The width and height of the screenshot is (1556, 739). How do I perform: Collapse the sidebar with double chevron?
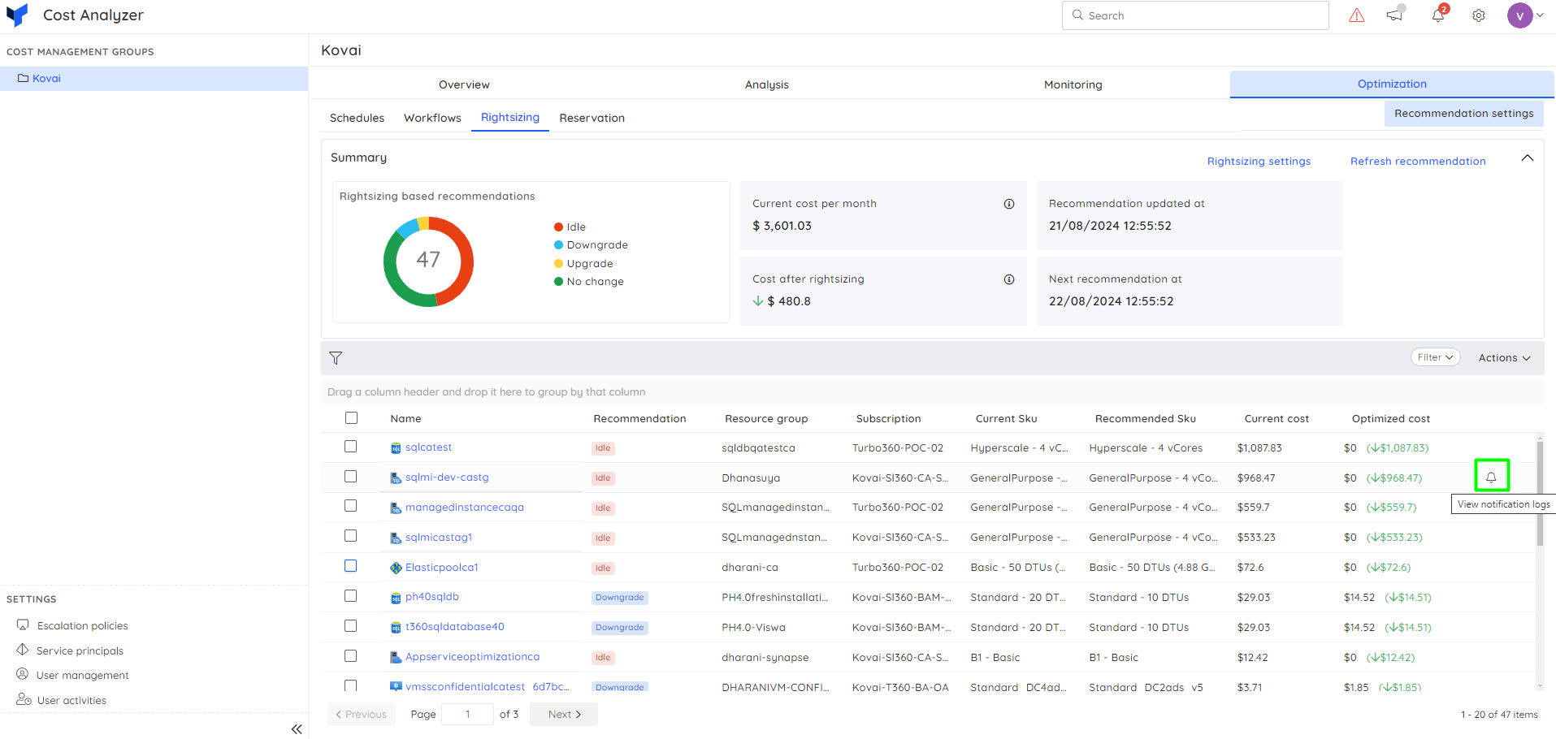click(297, 729)
